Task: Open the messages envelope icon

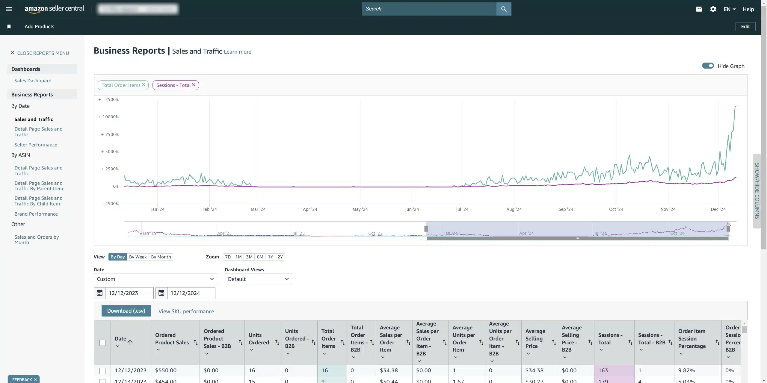Action: (x=699, y=9)
